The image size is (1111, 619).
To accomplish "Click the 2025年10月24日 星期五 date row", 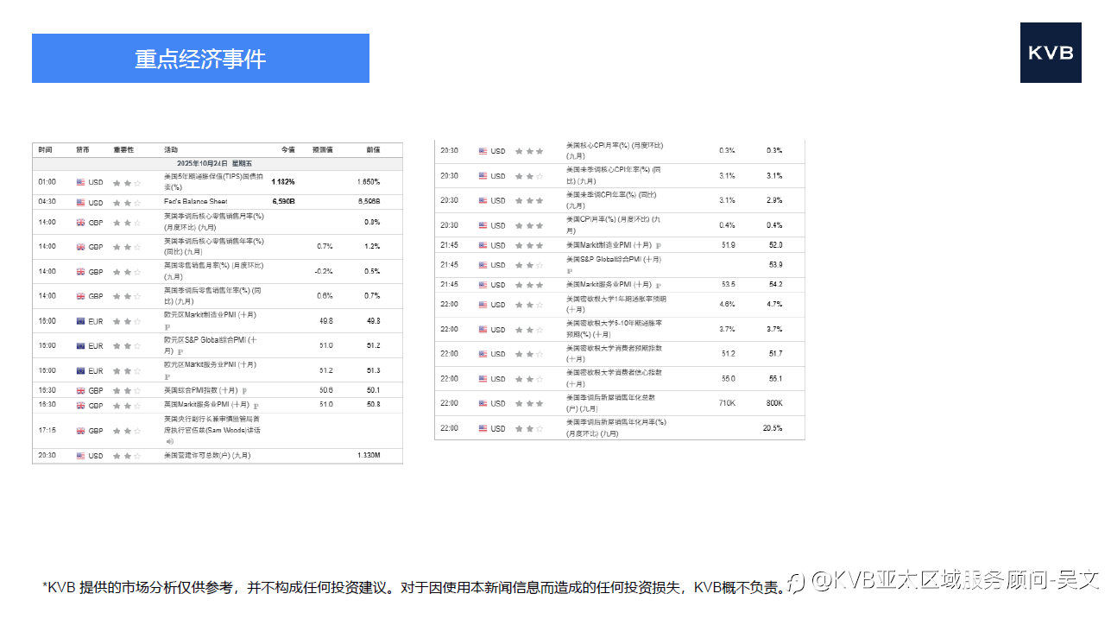I will coord(215,163).
